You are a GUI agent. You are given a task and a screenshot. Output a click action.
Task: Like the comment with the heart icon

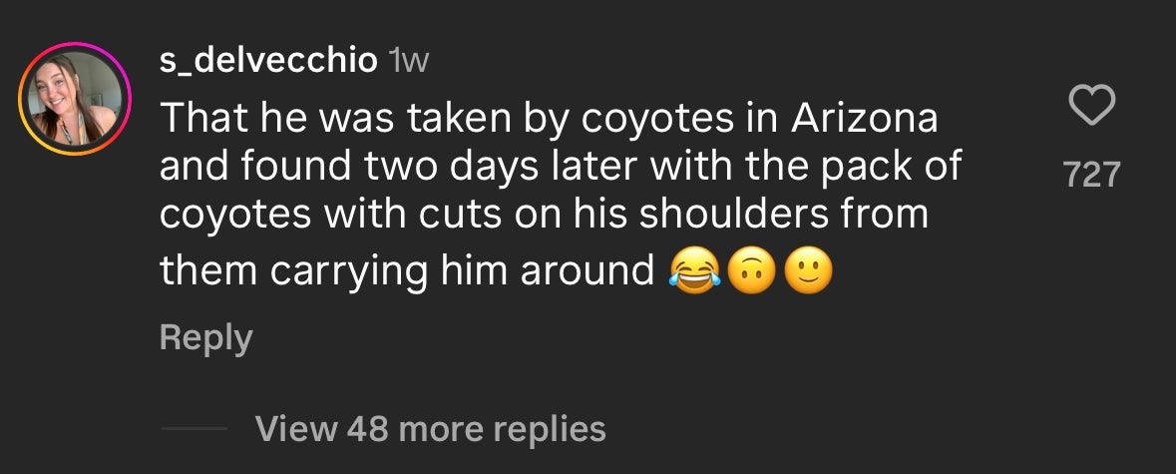click(x=1091, y=106)
